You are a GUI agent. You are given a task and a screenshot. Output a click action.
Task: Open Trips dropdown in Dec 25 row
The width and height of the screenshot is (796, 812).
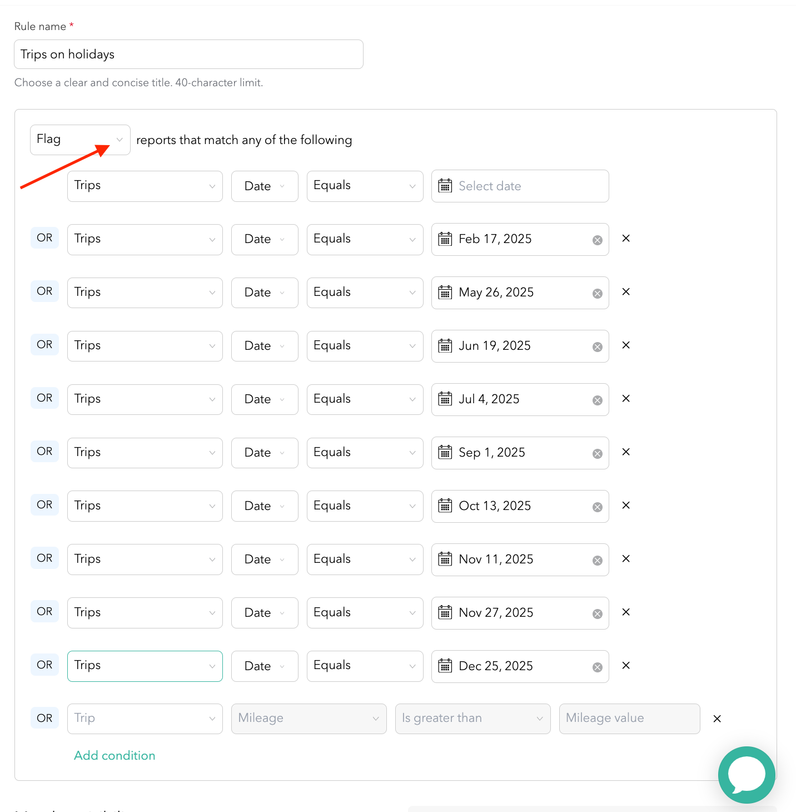tap(145, 666)
